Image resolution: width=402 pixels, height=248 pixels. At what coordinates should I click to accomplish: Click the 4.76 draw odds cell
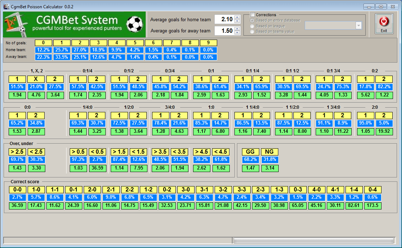[36, 95]
